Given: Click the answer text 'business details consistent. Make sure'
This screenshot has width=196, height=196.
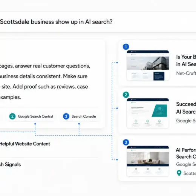Looking at the screenshot, I should click(x=44, y=76).
